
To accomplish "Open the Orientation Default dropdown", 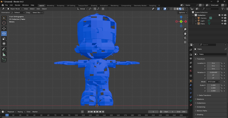I will click(x=18, y=13).
